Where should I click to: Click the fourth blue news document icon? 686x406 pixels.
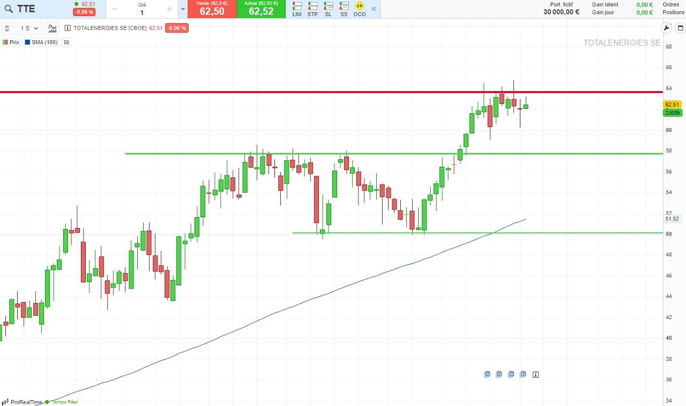coord(523,374)
